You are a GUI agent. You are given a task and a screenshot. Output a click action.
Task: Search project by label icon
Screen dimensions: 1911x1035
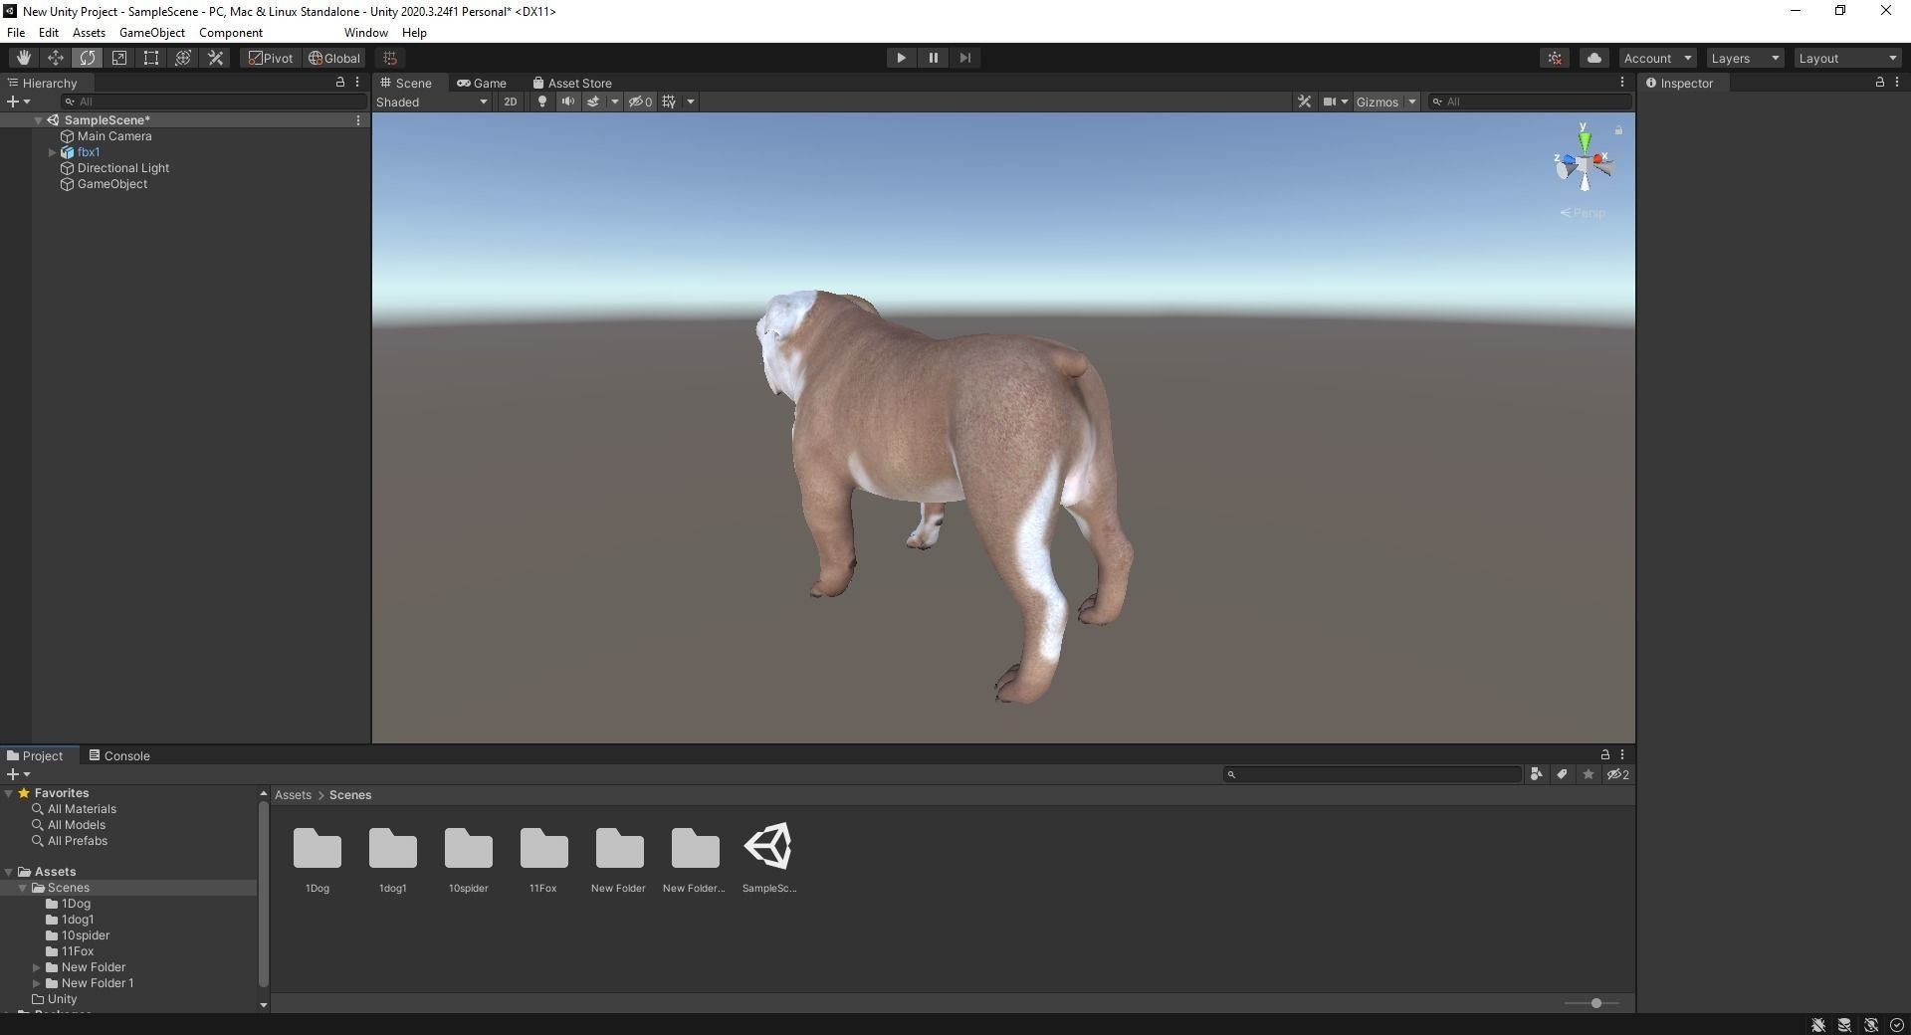coord(1563,774)
